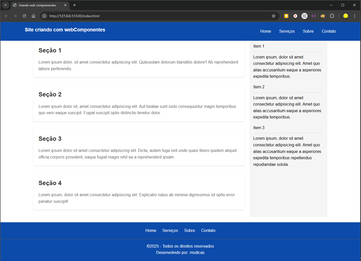This screenshot has width=361, height=261.
Task: Open the yellow profile avatar
Action: pos(346,16)
